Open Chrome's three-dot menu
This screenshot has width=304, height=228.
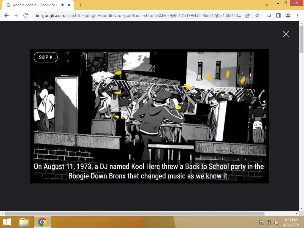click(x=297, y=15)
